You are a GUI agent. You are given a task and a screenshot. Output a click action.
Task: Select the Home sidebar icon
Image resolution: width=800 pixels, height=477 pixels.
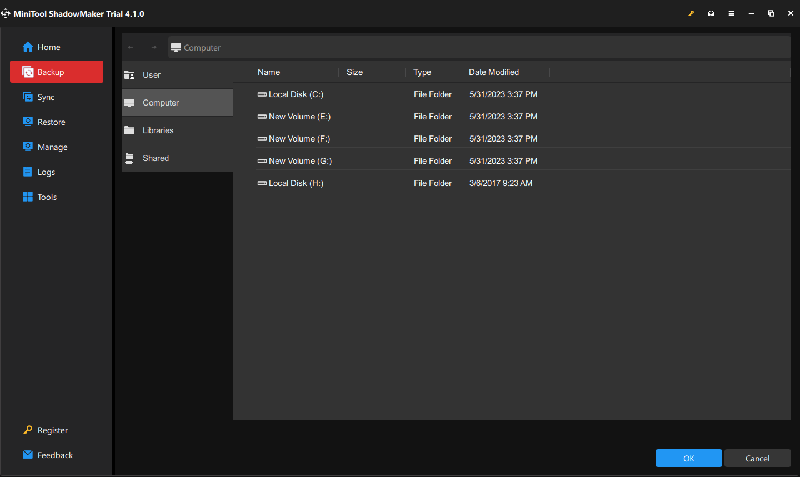click(27, 47)
